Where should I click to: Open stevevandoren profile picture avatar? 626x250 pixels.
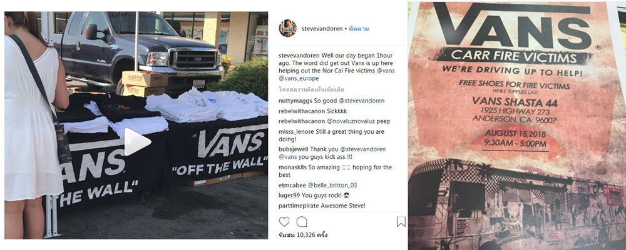[287, 28]
